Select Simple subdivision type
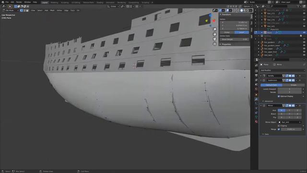 (x=294, y=85)
